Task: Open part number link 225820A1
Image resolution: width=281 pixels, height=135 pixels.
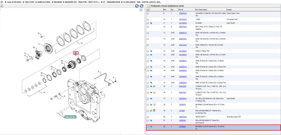Action: pyautogui.click(x=183, y=98)
